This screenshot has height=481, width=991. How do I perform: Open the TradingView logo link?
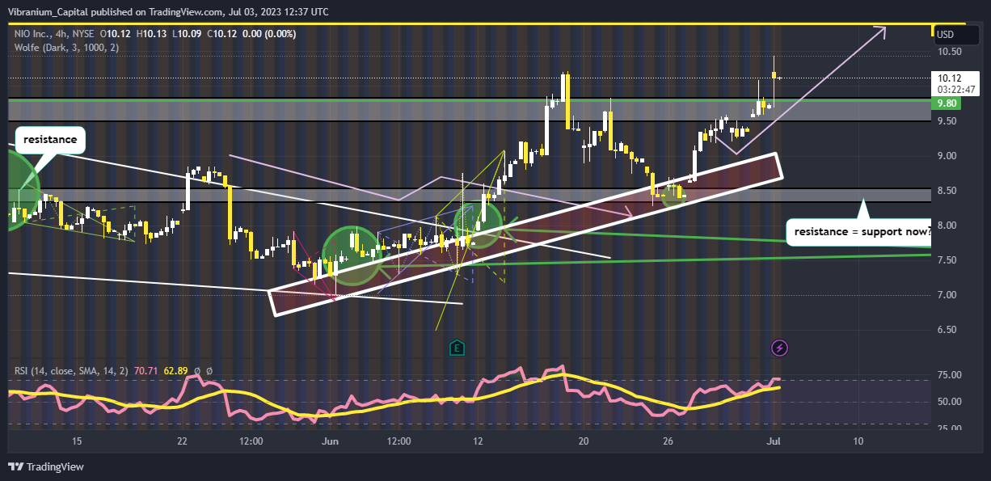coord(46,466)
